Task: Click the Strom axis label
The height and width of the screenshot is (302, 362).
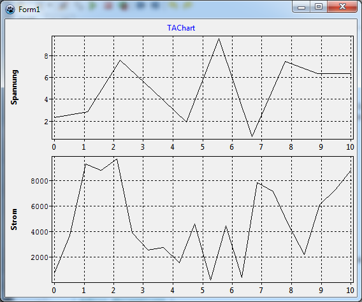Action: 14,219
